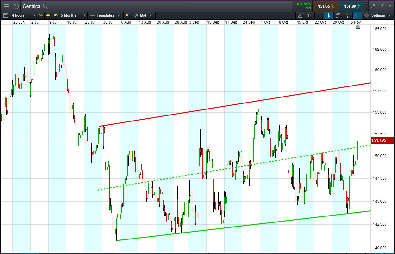The height and width of the screenshot is (254, 395).
Task: Click the 30 Jul date label
Action: 108,22
